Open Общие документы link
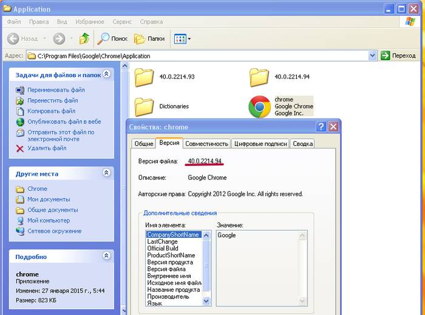425x315 pixels. tap(53, 210)
